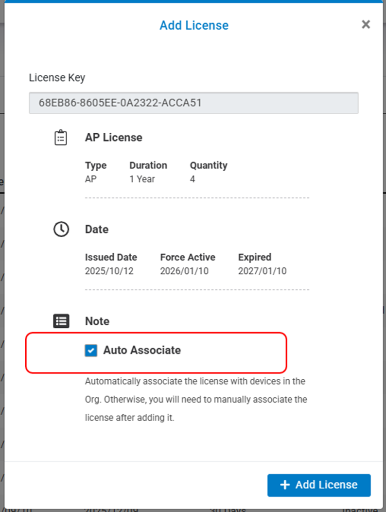Image resolution: width=386 pixels, height=512 pixels.
Task: Close the Add License dialog
Action: click(x=366, y=24)
